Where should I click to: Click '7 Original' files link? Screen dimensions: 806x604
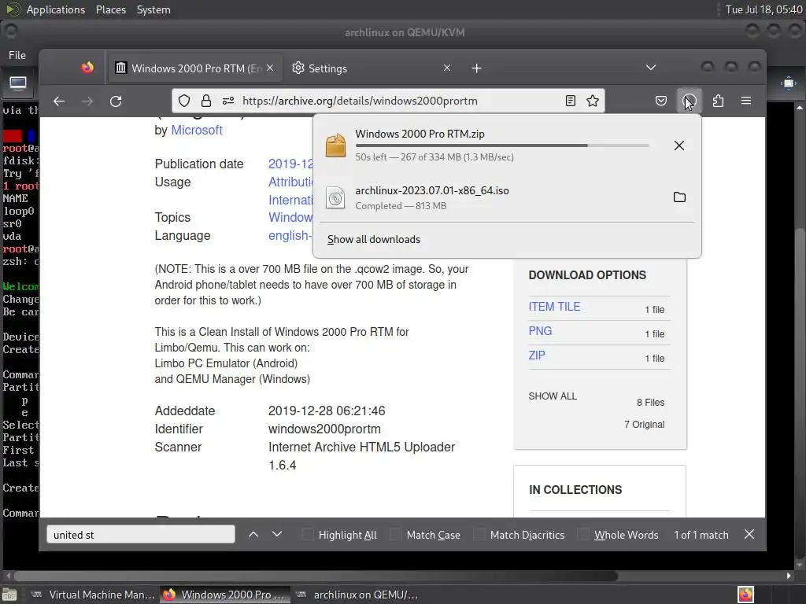coord(644,424)
